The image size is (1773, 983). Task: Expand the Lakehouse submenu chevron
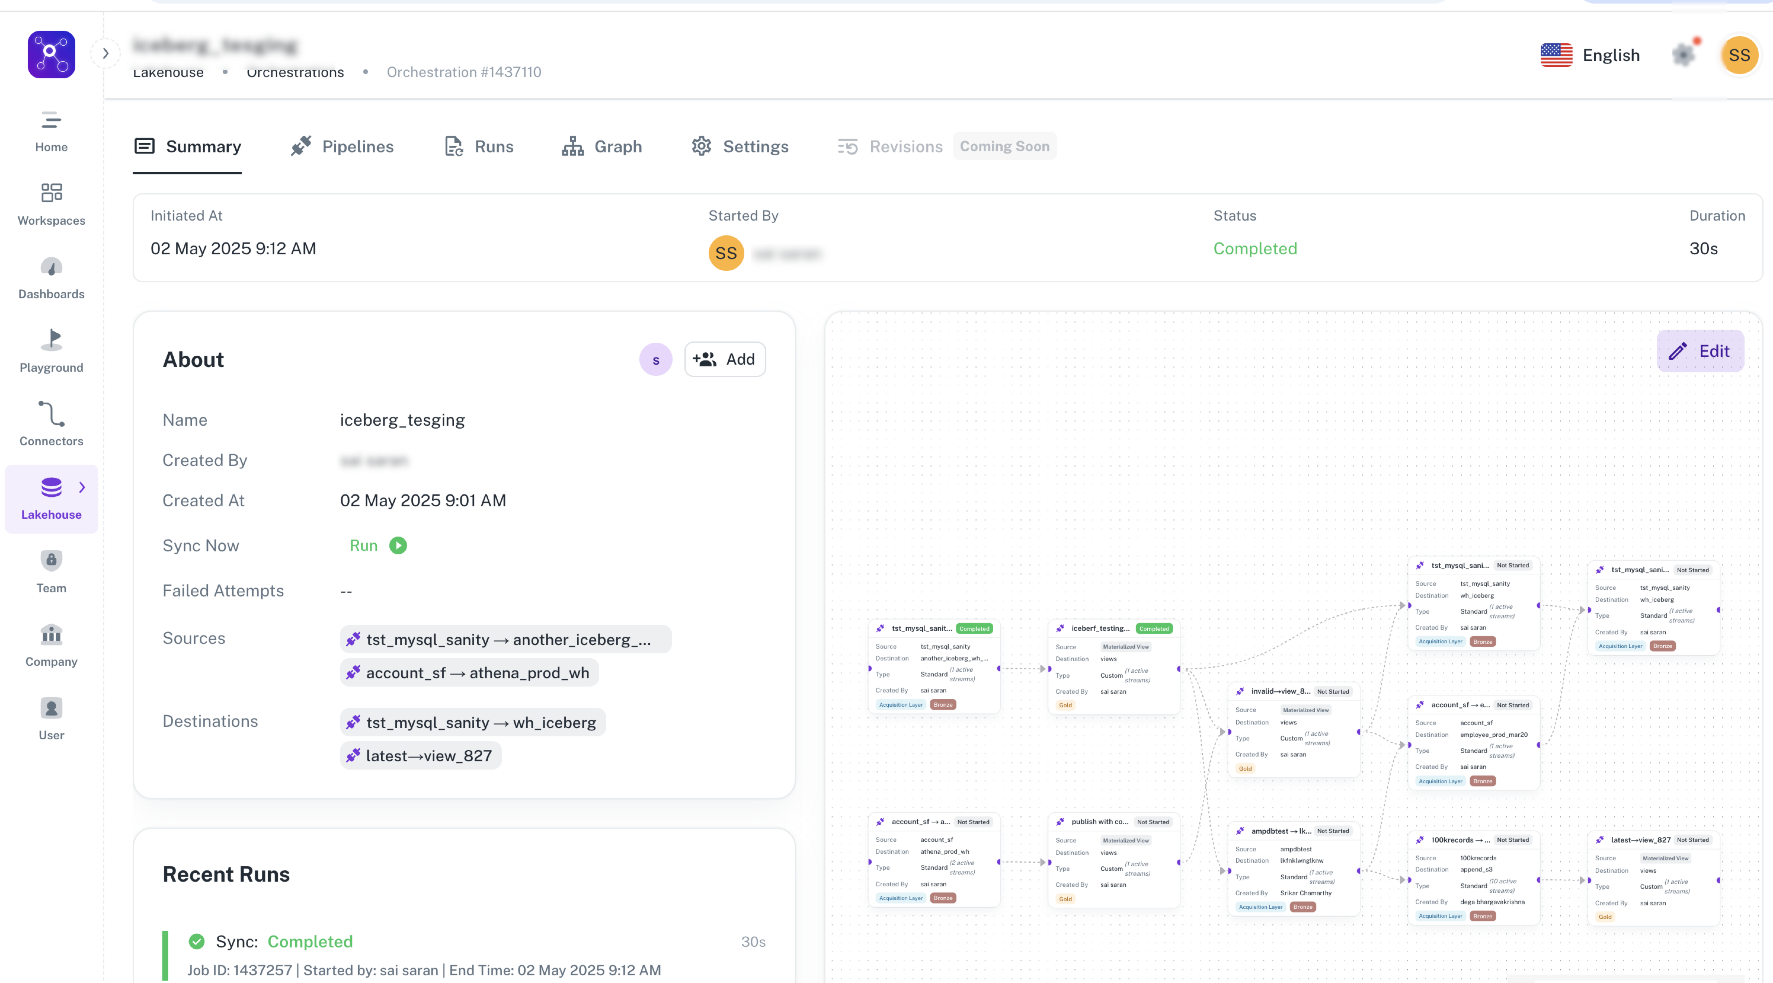tap(82, 487)
